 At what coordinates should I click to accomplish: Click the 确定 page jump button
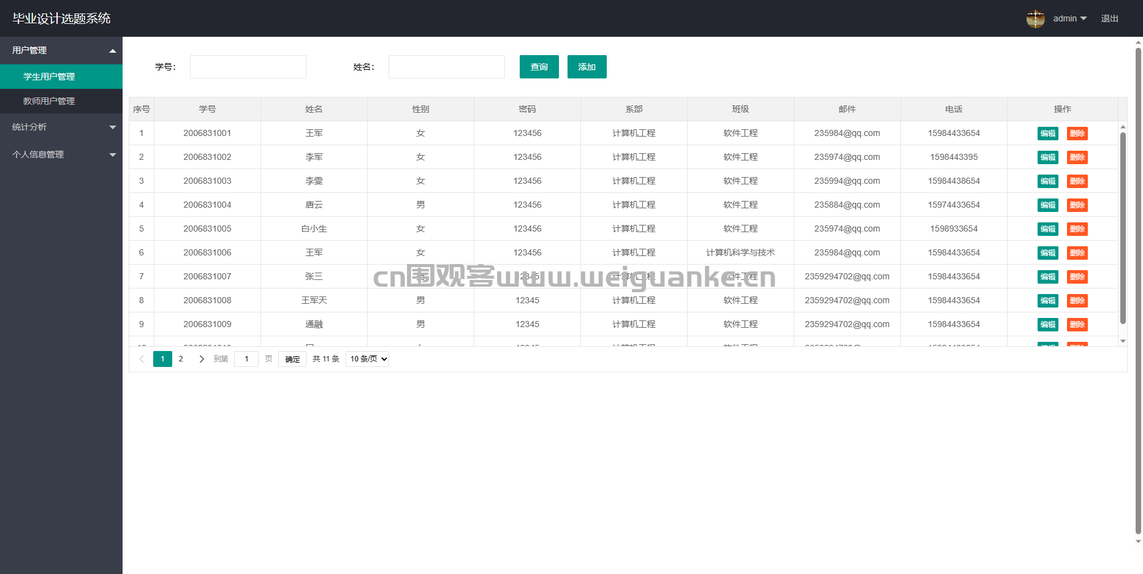[292, 359]
